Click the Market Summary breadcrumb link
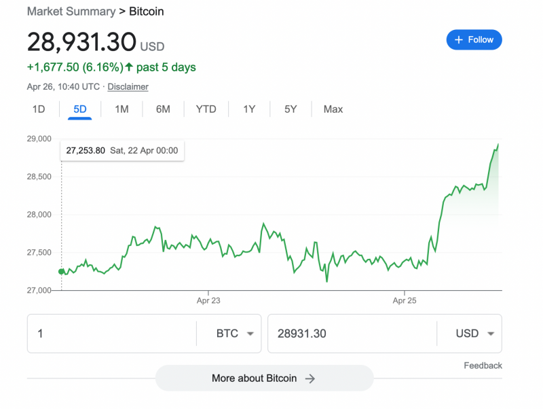The width and height of the screenshot is (543, 409). pyautogui.click(x=71, y=12)
